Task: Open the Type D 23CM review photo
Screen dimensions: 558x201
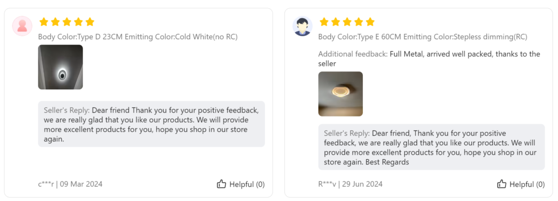Action: point(60,67)
